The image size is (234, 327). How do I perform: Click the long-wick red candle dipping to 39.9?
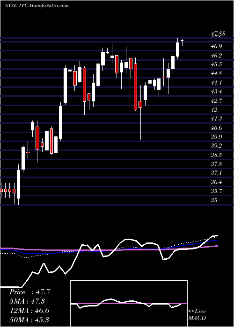[140, 112]
